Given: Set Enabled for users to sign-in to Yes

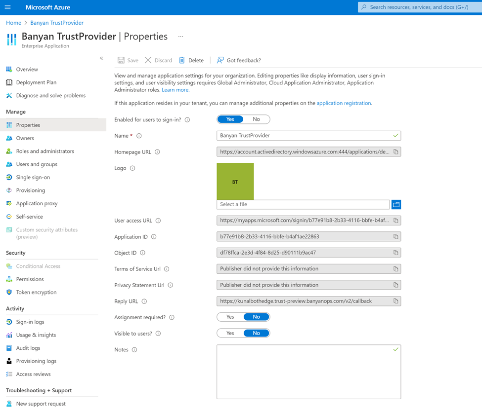Looking at the screenshot, I should [x=230, y=119].
